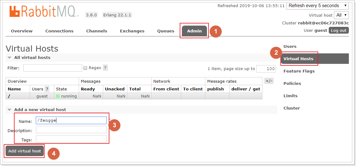Click the Refreshed 2019-10-06 timestamp text
The width and height of the screenshot is (356, 166).
[x=251, y=6]
